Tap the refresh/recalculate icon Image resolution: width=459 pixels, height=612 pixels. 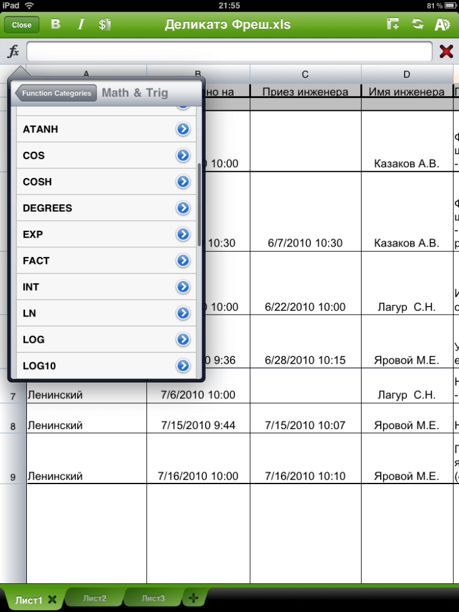pos(417,24)
